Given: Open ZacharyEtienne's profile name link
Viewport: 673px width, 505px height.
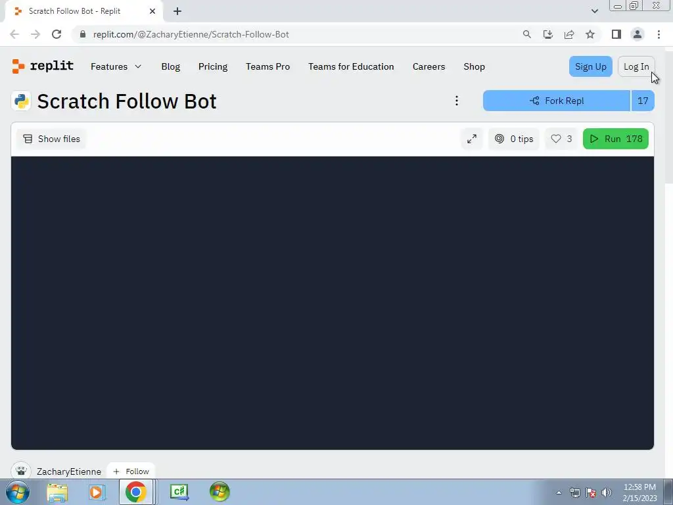Looking at the screenshot, I should pos(69,471).
